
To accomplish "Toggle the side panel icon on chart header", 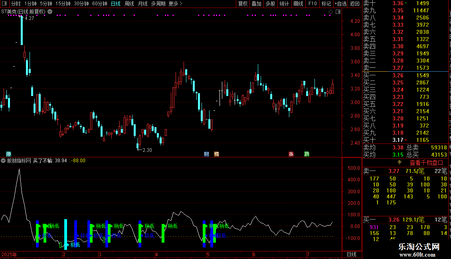I will click(338, 12).
